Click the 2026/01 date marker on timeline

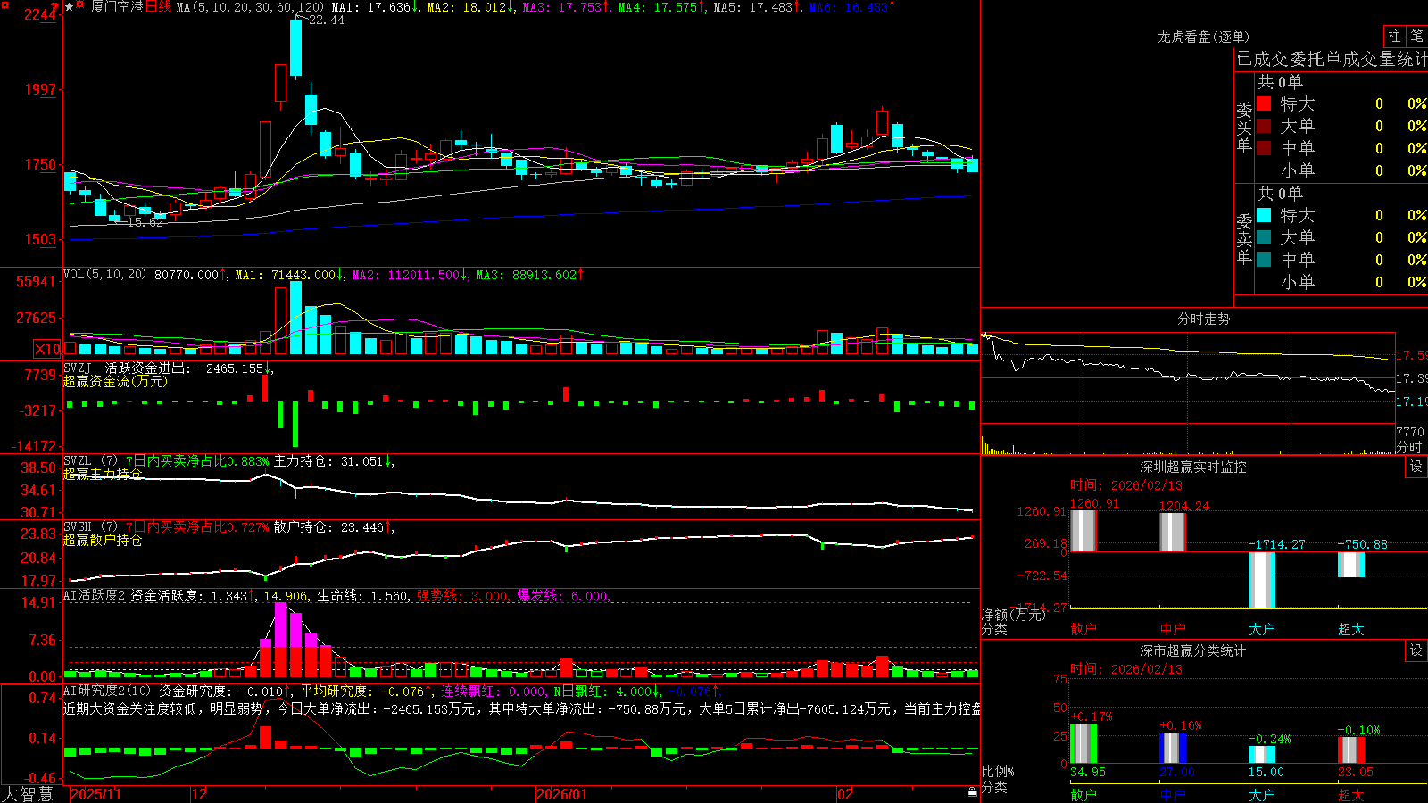coord(561,794)
